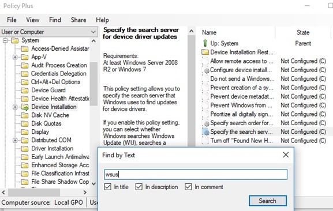Click the tree's horizontal scrollbar left arrow
Image resolution: width=333 pixels, height=211 pixels.
click(x=3, y=193)
